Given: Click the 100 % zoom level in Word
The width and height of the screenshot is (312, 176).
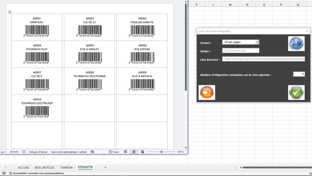Looking at the screenshot, I should coord(180,152).
